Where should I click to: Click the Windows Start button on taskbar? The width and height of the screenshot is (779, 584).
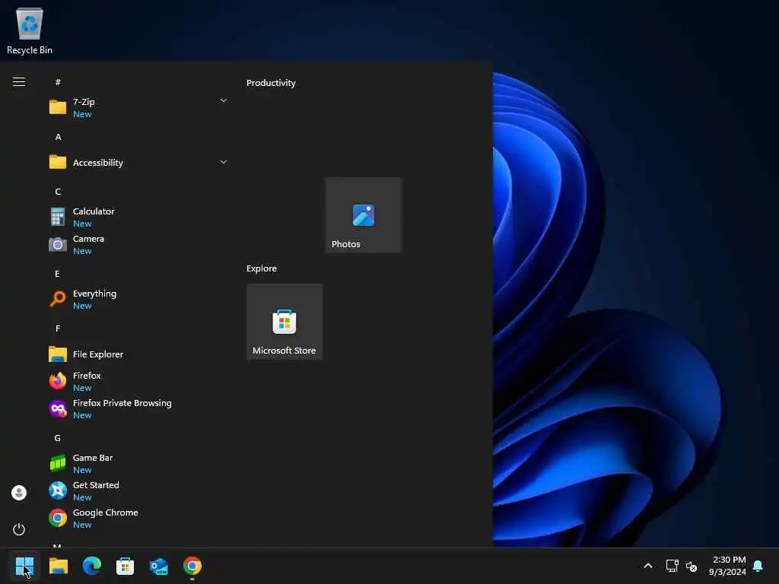25,566
